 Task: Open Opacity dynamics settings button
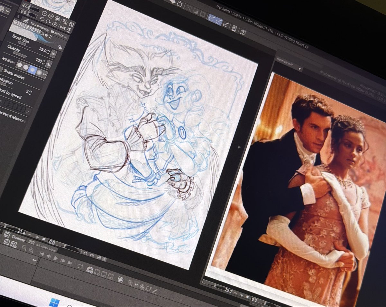pos(49,64)
